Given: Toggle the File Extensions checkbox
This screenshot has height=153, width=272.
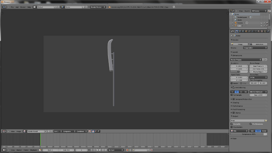Looking at the screenshot, I should (251, 124).
